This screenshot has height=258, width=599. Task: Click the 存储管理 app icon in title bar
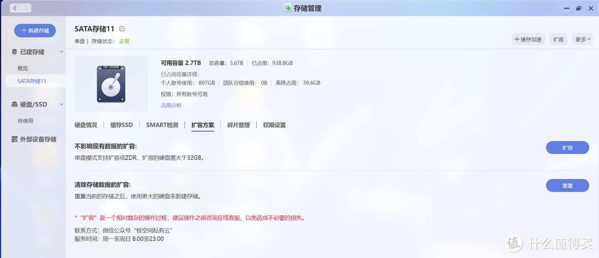(x=287, y=8)
